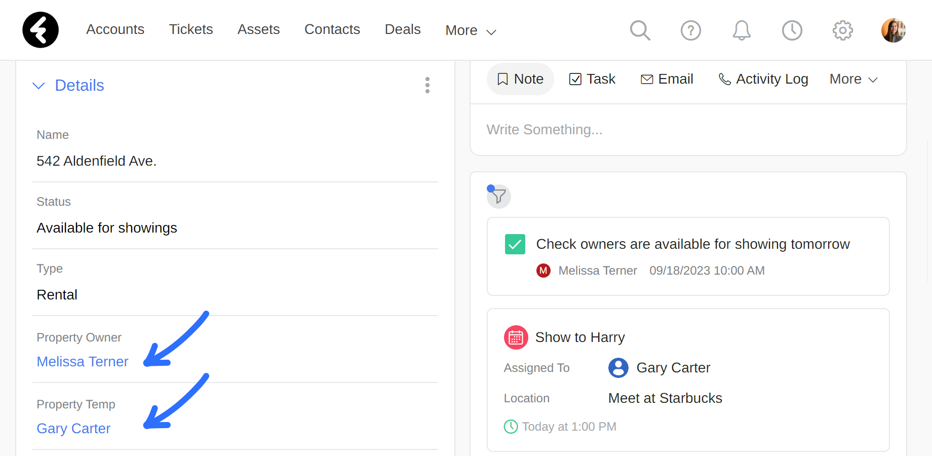Go to the Accounts menu

coord(115,29)
